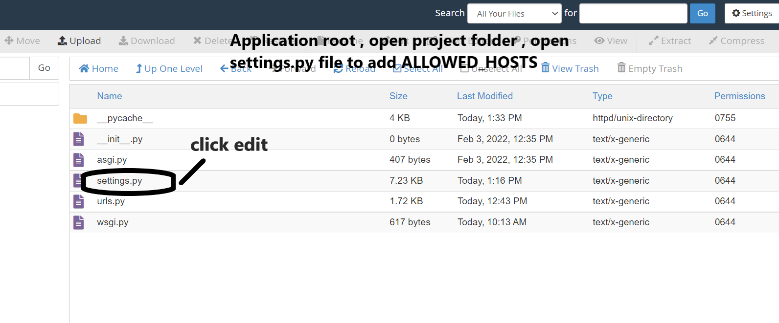Select the wsgi.py file row
The height and width of the screenshot is (323, 779).
coord(113,222)
